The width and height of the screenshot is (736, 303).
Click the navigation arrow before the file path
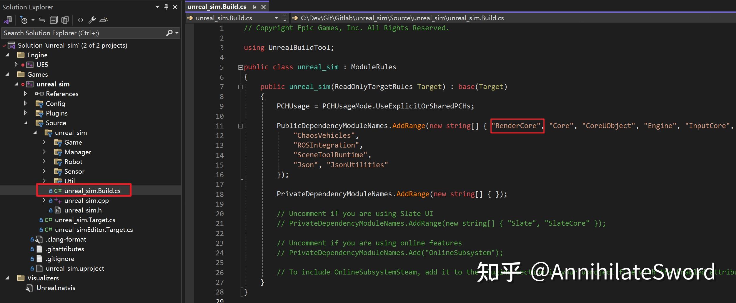coord(295,18)
